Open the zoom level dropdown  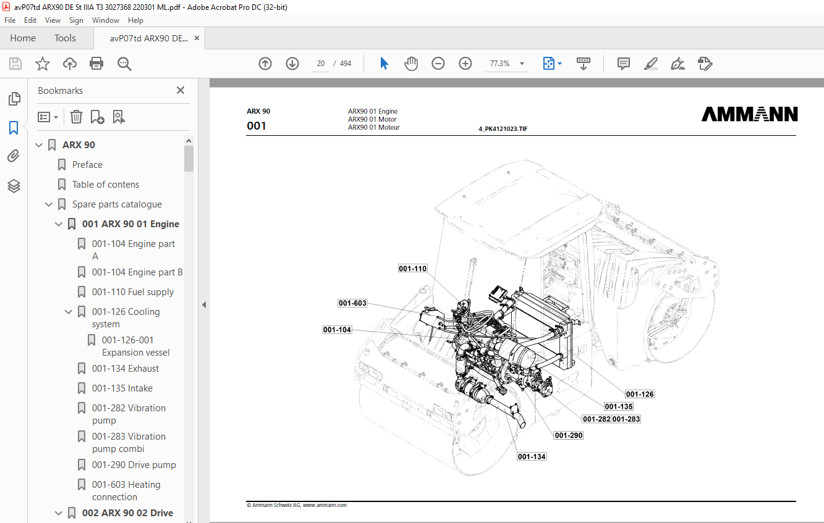[x=522, y=64]
